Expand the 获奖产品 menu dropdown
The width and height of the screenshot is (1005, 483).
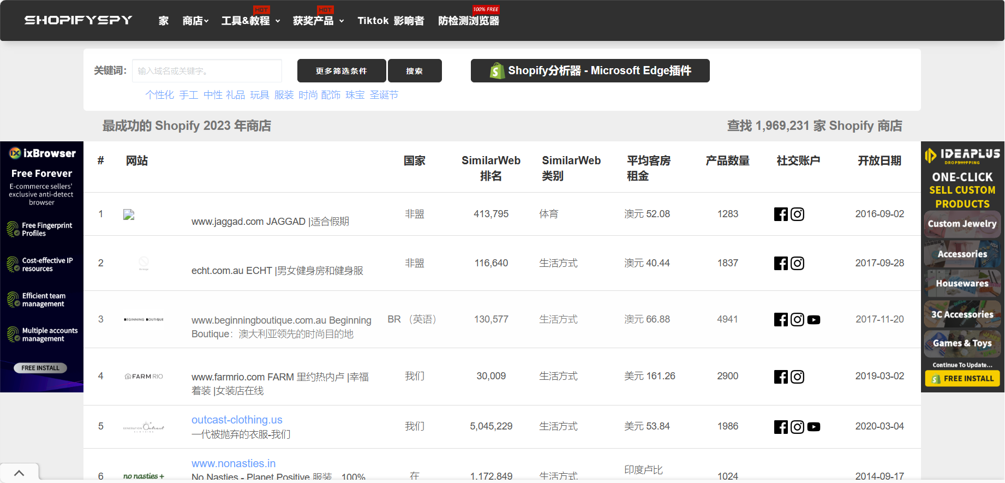click(x=319, y=21)
